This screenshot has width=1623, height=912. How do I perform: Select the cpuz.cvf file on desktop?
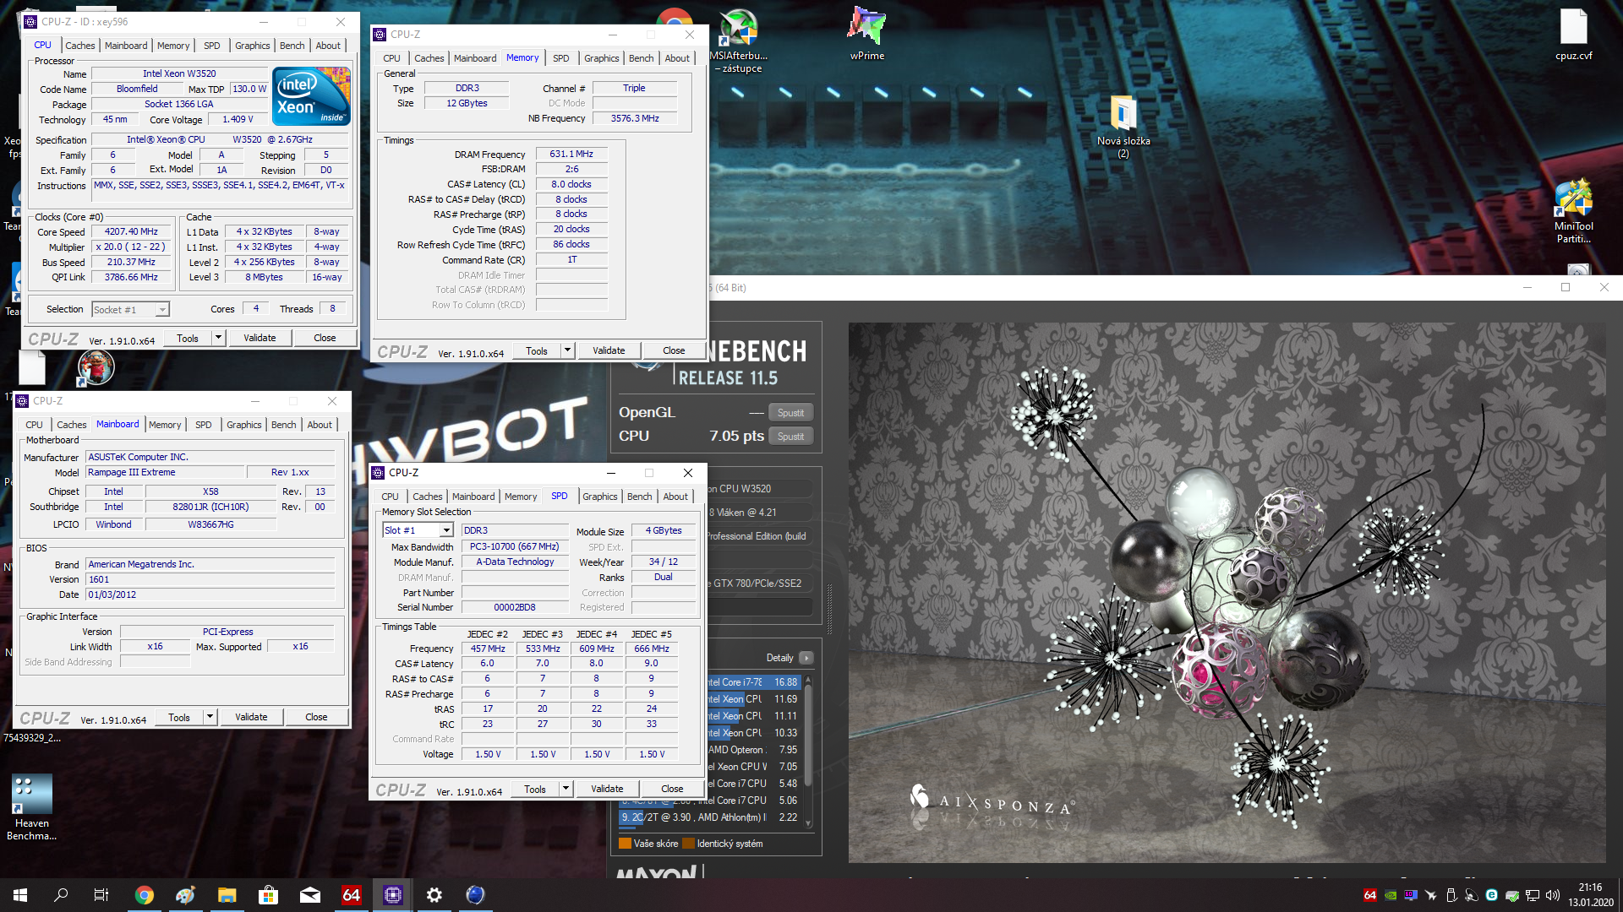[x=1573, y=34]
